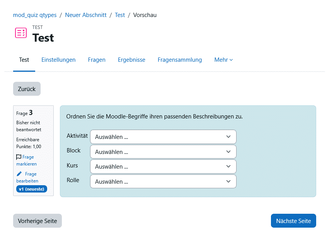Open the Kurs answer dropdown
The height and width of the screenshot is (245, 327).
163,167
